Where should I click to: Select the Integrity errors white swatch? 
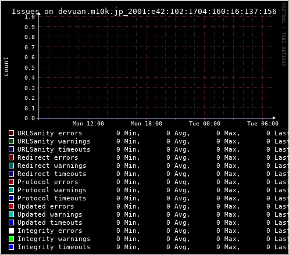coord(12,231)
